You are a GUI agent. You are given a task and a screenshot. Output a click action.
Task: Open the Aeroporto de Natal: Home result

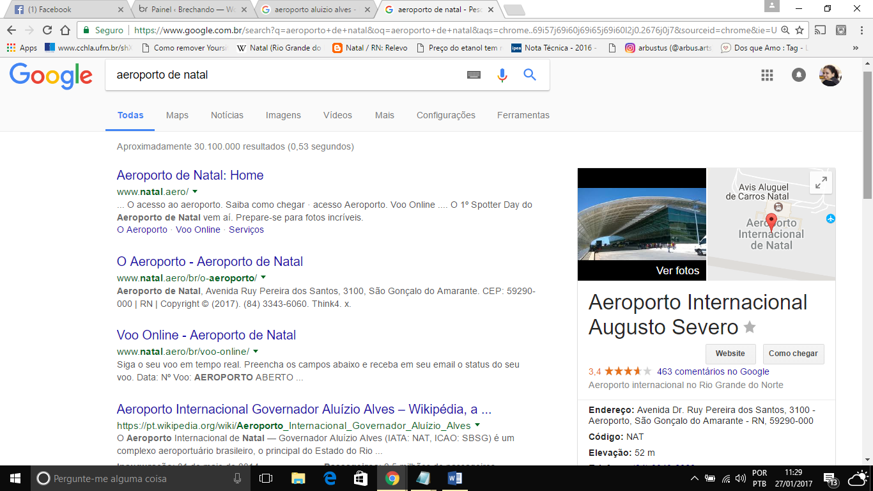[x=190, y=175]
